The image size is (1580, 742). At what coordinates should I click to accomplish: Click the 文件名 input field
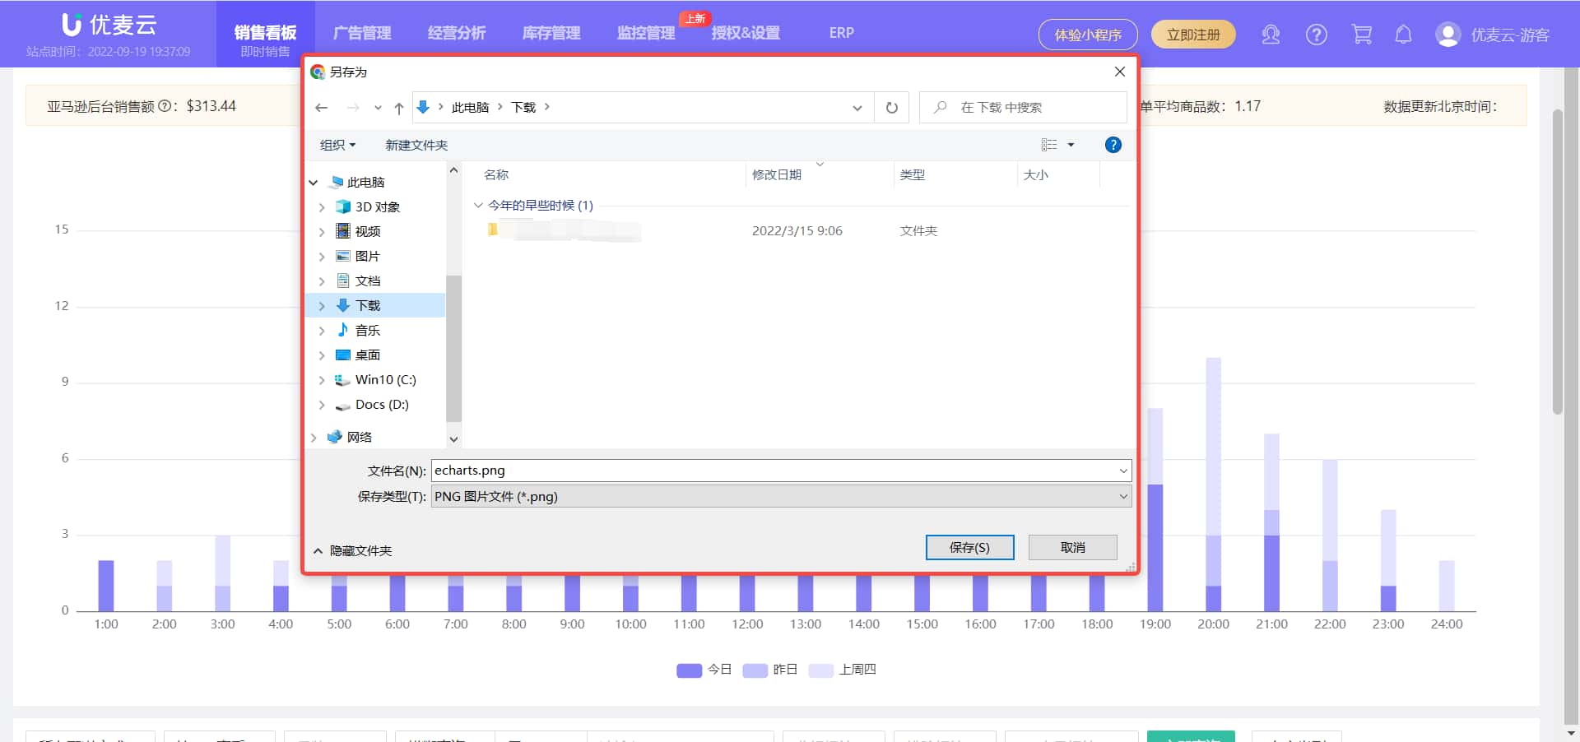point(774,471)
